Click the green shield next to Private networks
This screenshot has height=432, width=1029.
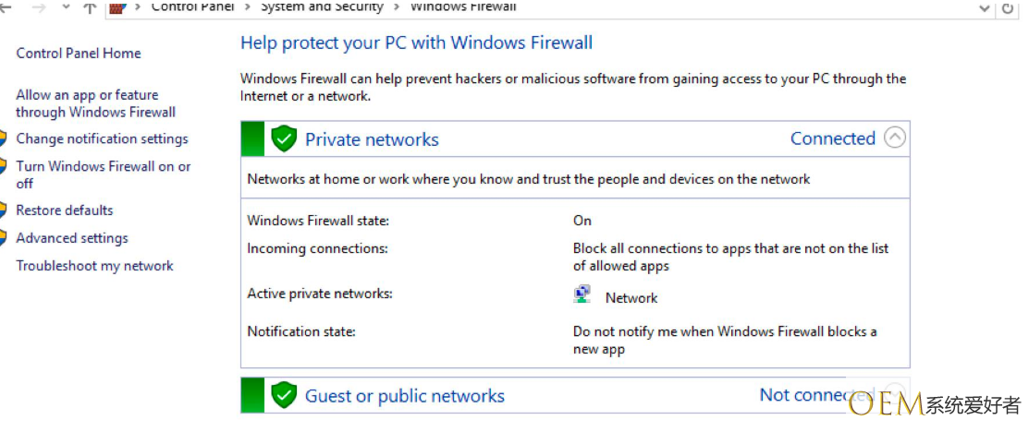(283, 139)
